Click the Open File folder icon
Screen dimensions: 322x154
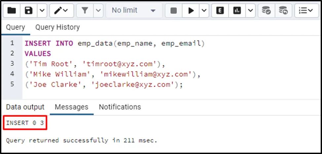(x=12, y=11)
